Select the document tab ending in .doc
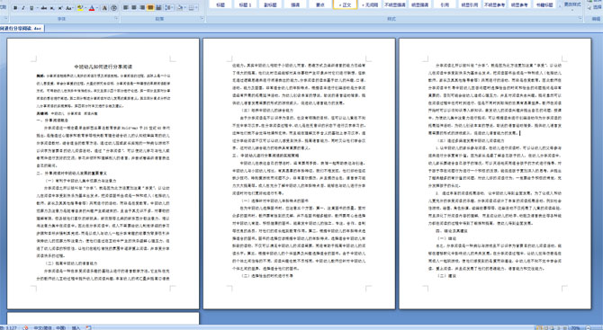Screen dimensions: 603x330 pos(22,29)
